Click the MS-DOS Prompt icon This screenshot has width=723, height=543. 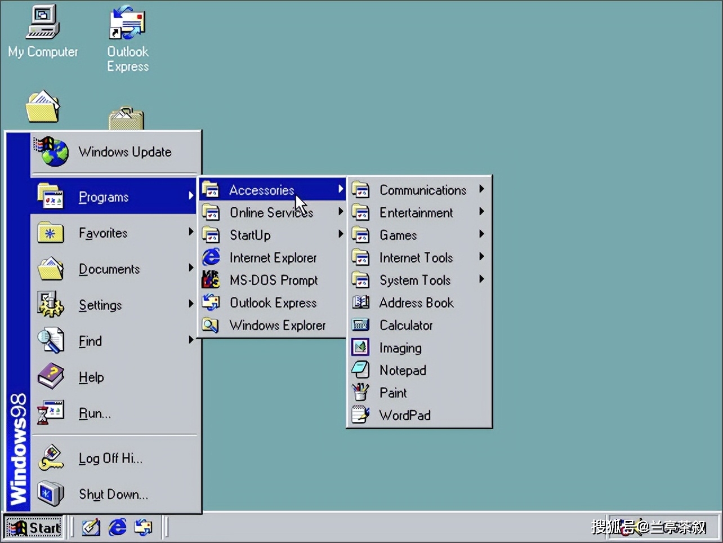pyautogui.click(x=211, y=280)
